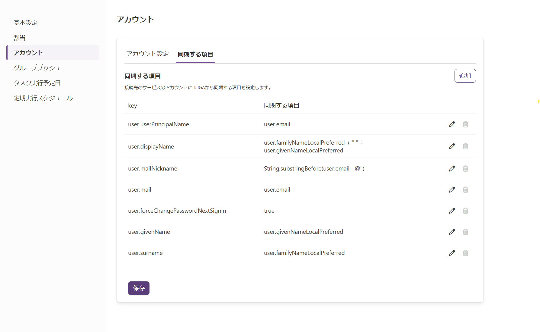This screenshot has height=332, width=540.
Task: Open 定期実行スケジュール page
Action: pyautogui.click(x=43, y=98)
